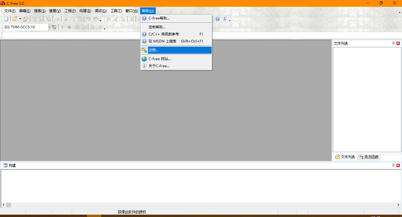Expand the TDM-GCC5.10 compiler dropdown
402x217 pixels.
pyautogui.click(x=49, y=27)
